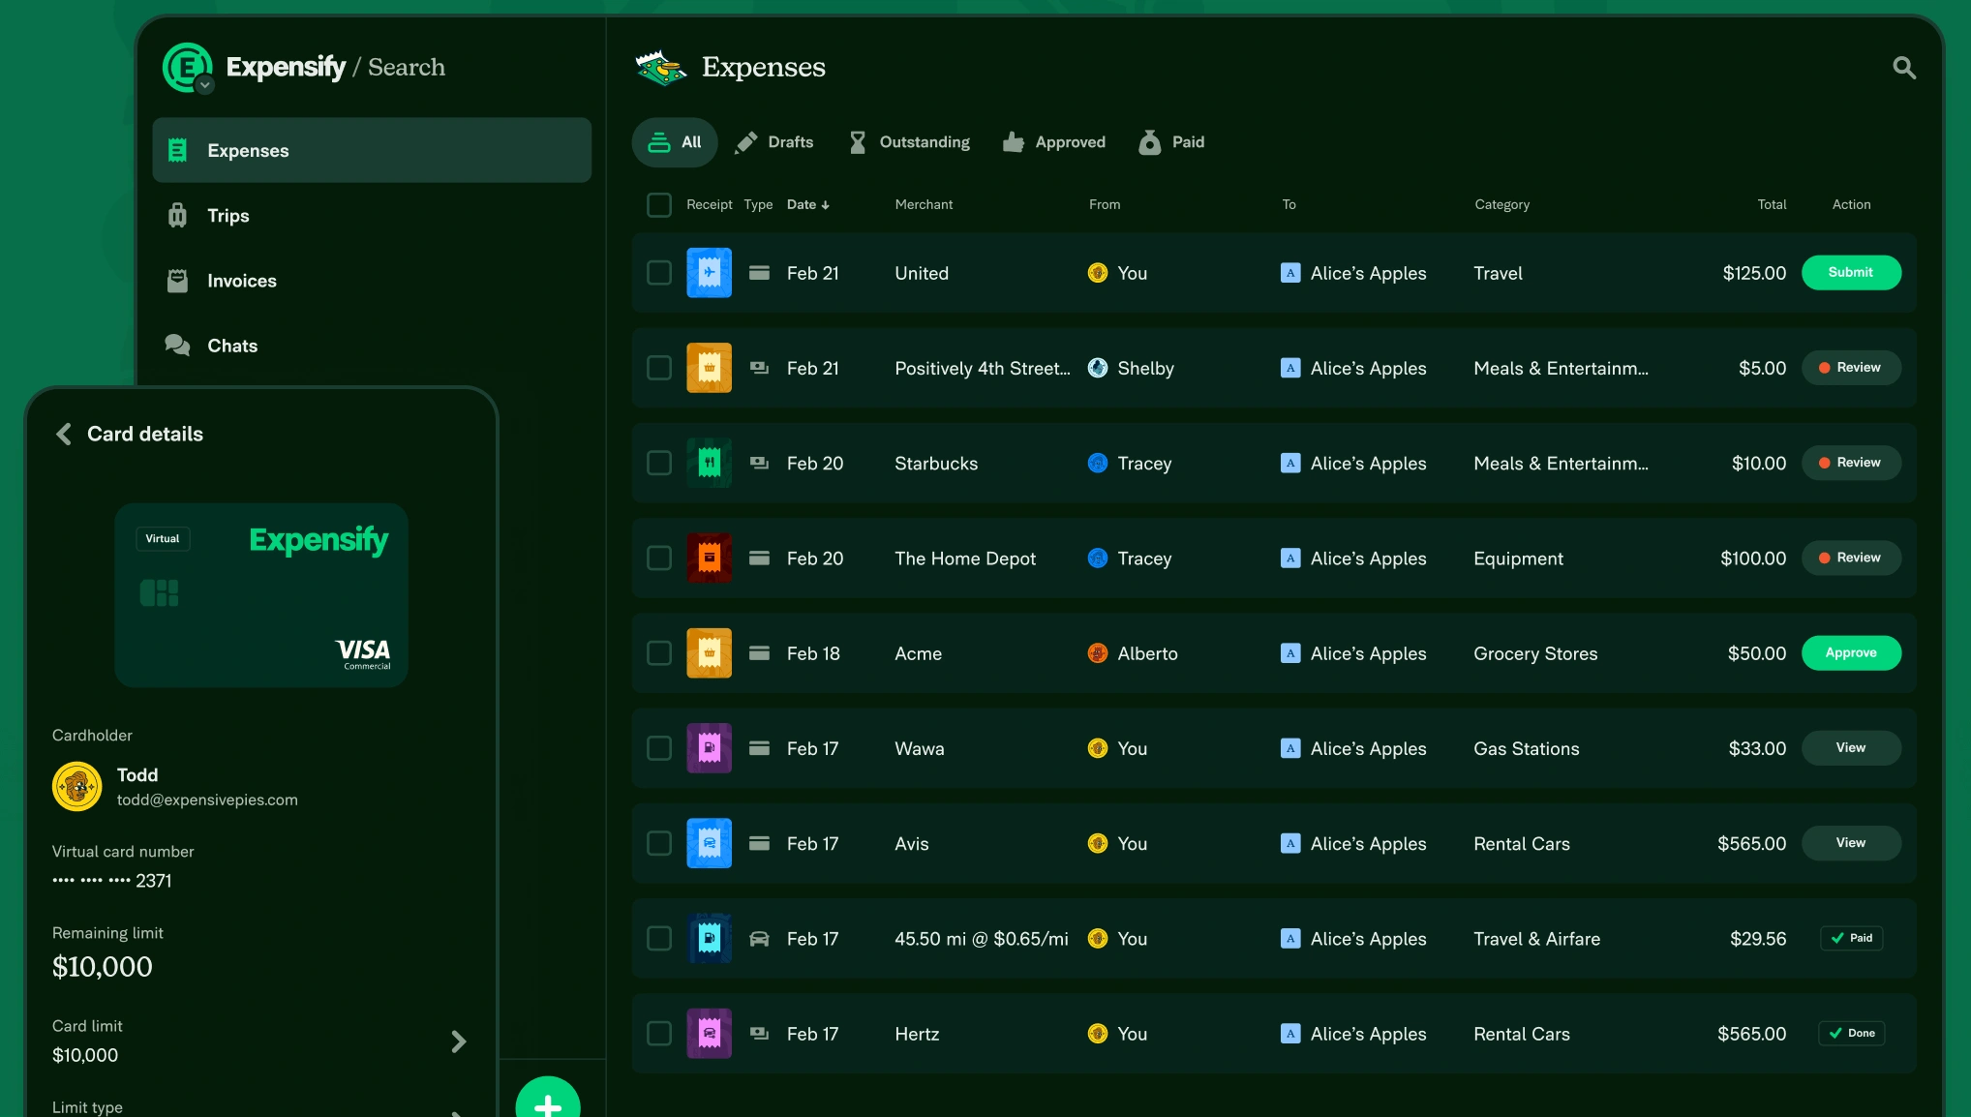
Task: Open search with the magnifying glass icon
Action: tap(1904, 68)
